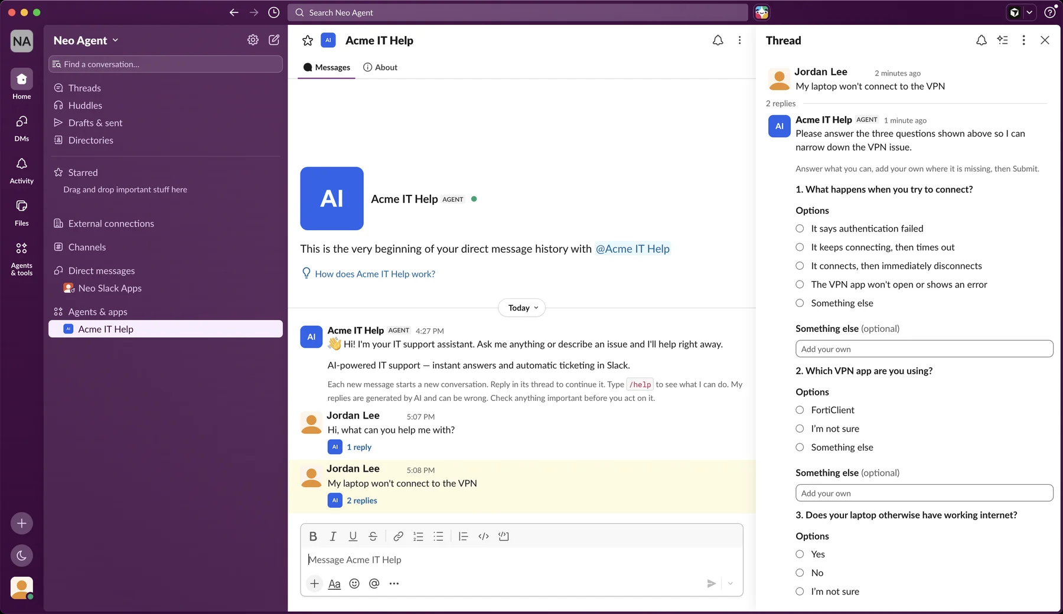Insert code block in composer
The height and width of the screenshot is (614, 1063).
tap(504, 536)
